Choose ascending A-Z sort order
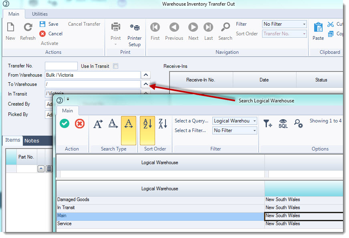This screenshot has height=238, width=349. click(147, 130)
